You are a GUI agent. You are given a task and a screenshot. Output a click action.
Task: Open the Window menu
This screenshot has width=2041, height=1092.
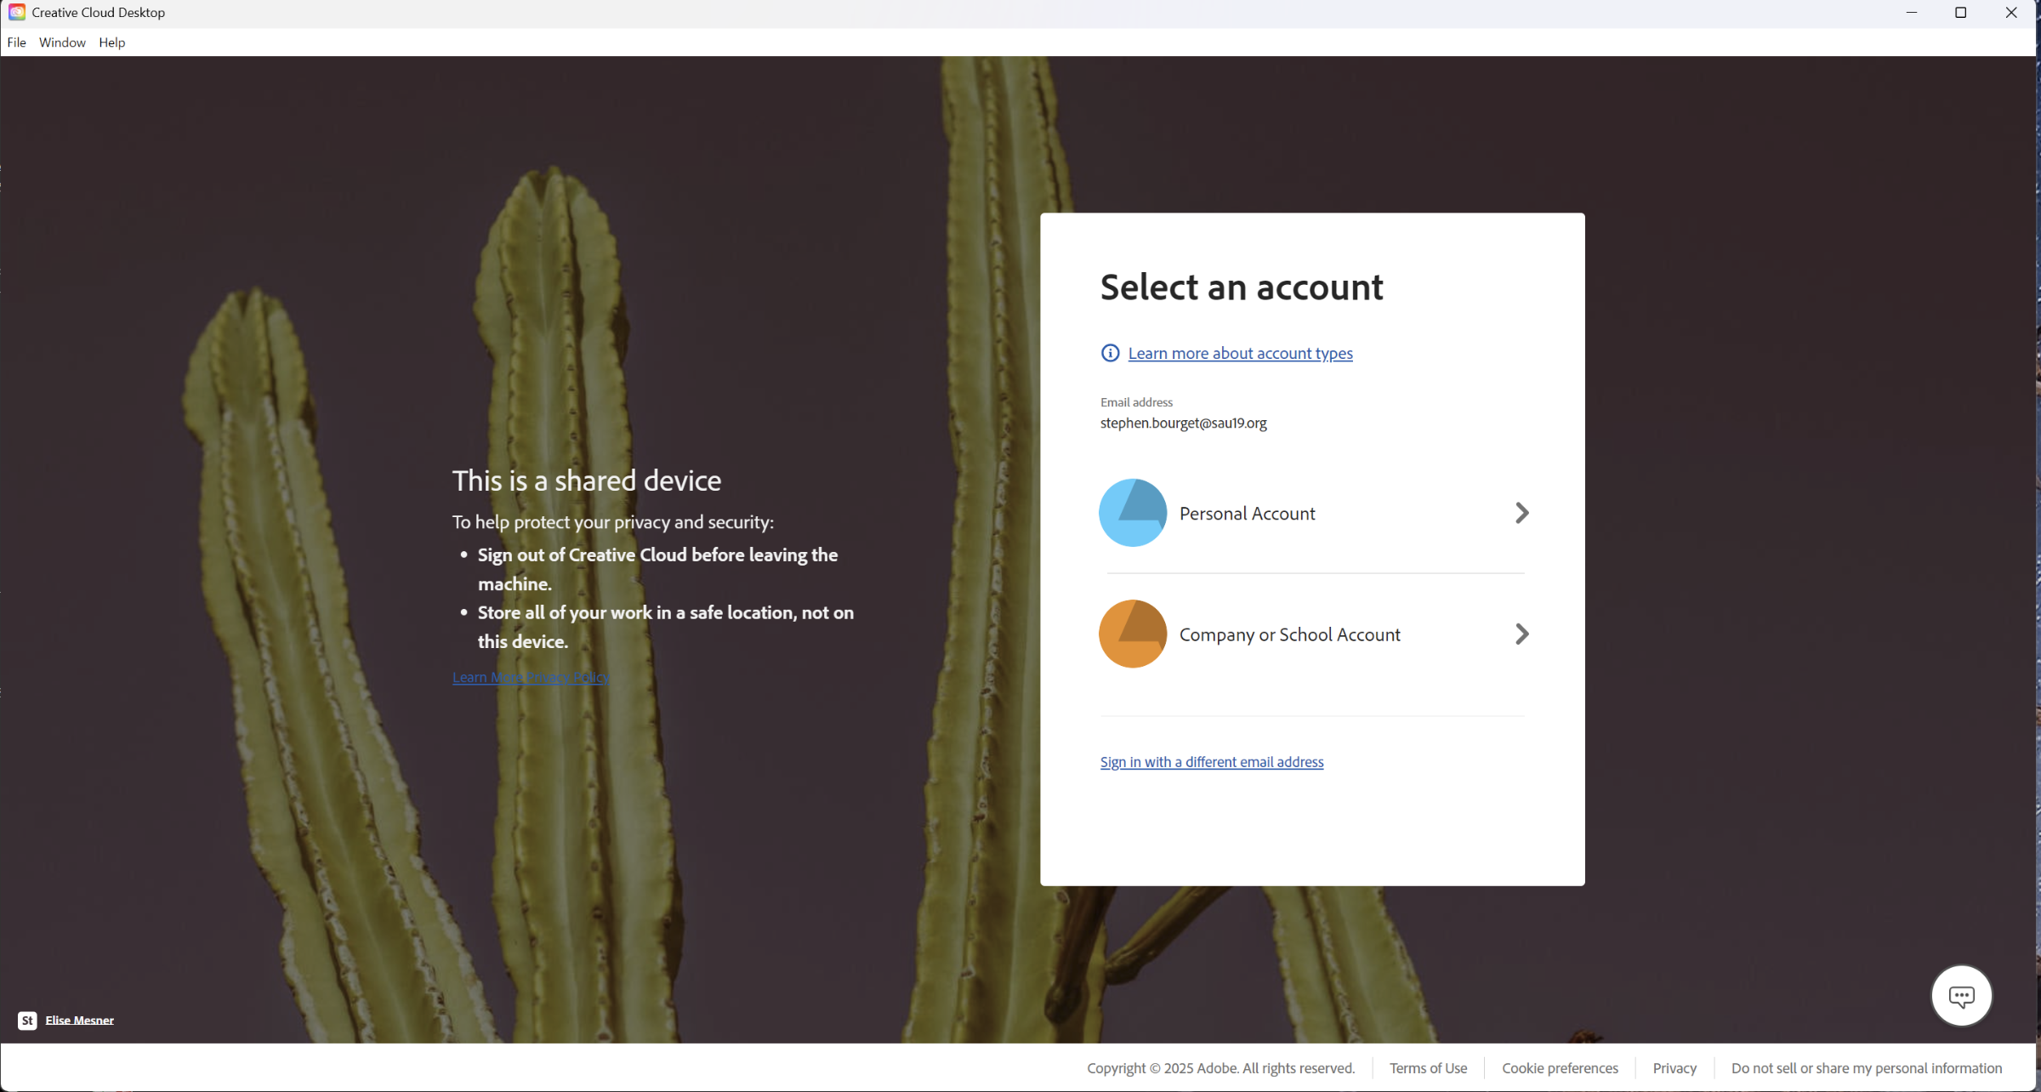tap(62, 43)
